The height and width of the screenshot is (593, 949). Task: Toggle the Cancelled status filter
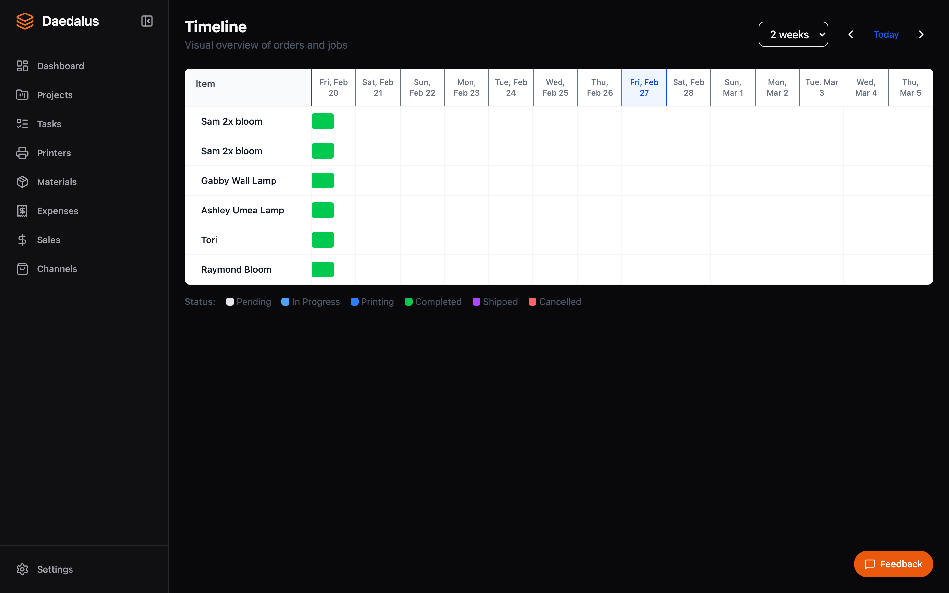tap(554, 301)
